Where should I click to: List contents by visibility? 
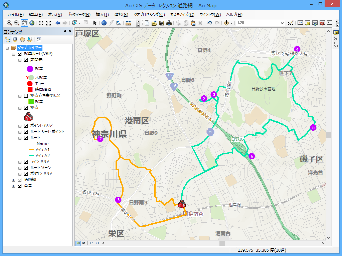point(22,40)
